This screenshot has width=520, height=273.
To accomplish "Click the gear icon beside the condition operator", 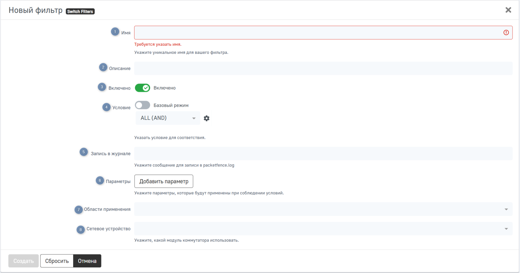I will 206,118.
